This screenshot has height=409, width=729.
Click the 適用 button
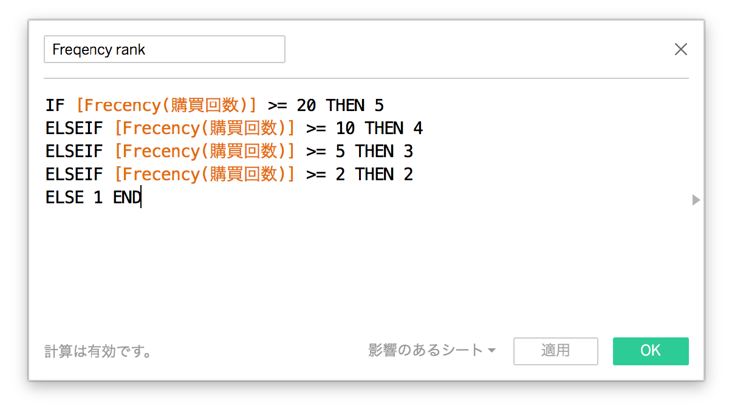coord(555,351)
